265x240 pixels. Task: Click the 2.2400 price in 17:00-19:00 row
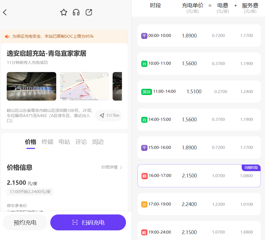point(189,204)
